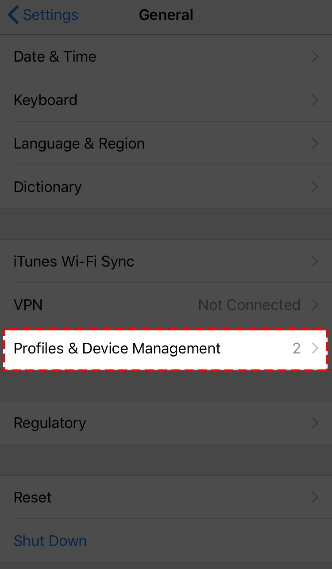Viewport: 332px width, 569px height.
Task: Open the VPN row label
Action: [28, 305]
